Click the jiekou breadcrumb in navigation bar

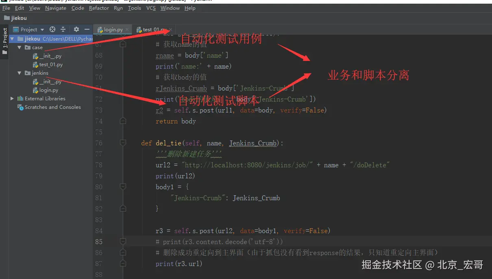pos(15,18)
